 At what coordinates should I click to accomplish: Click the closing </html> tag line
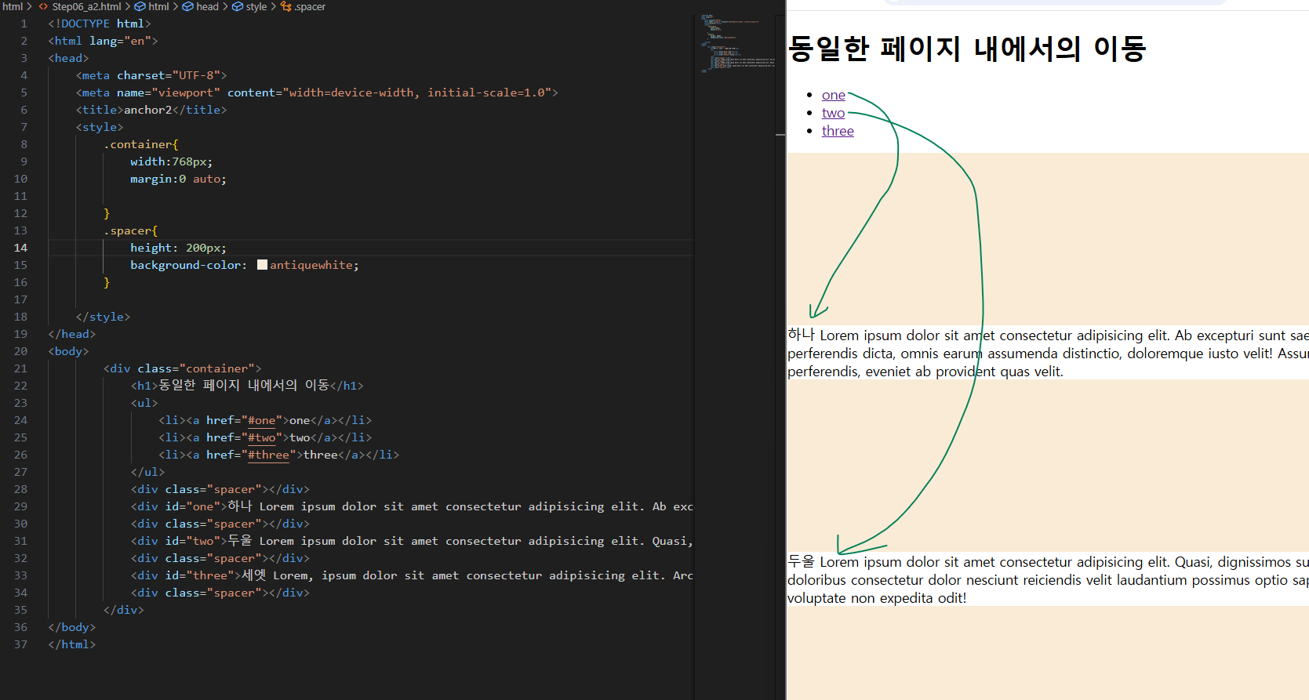[72, 644]
